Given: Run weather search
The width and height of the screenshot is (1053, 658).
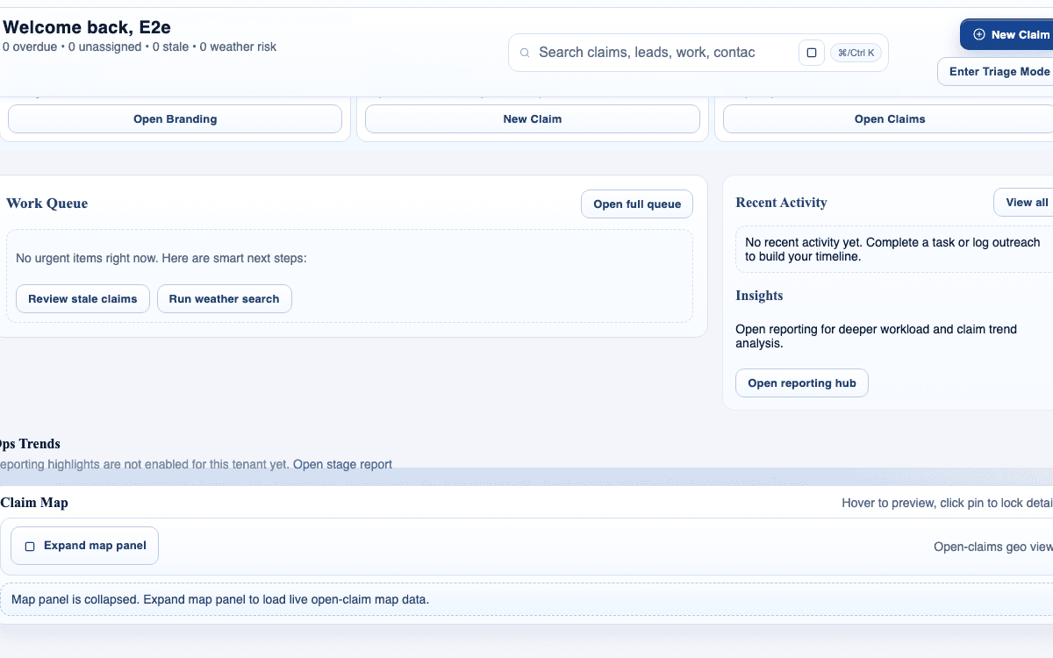Looking at the screenshot, I should click(225, 298).
